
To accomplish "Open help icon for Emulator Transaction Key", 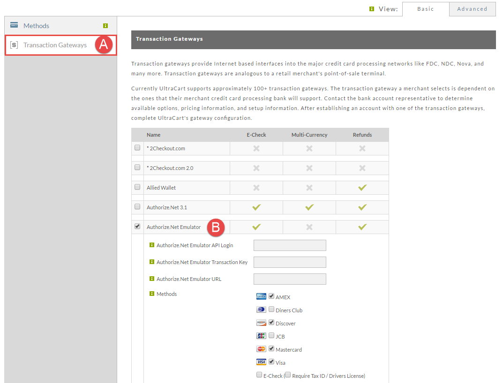I will coord(152,262).
